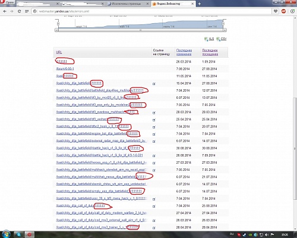Image resolution: width=297 pixels, height=238 pixels.
Task: Click the 15.04.2014 date cell
Action: [x=184, y=83]
